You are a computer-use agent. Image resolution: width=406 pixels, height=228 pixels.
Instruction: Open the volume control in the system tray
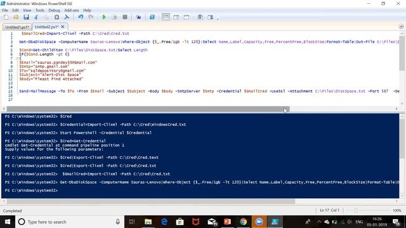[x=350, y=222]
